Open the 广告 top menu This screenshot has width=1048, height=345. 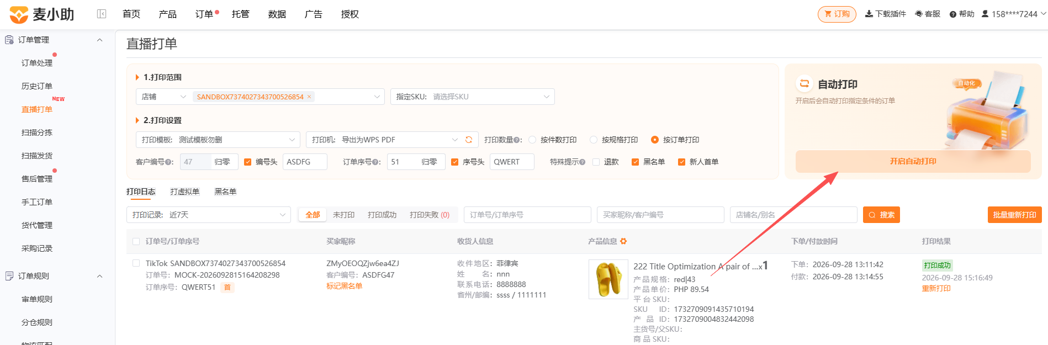click(x=313, y=14)
